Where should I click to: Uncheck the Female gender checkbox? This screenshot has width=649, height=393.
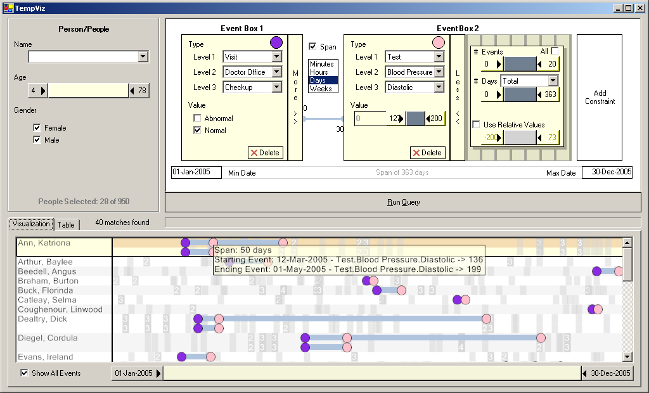tap(37, 127)
